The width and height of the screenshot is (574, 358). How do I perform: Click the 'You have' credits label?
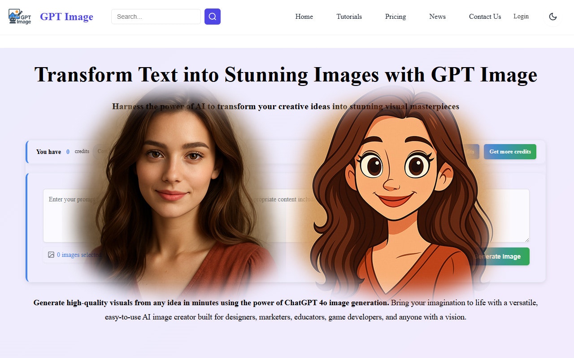pyautogui.click(x=48, y=152)
